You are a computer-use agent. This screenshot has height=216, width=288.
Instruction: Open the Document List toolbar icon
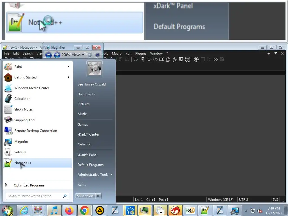point(168,59)
